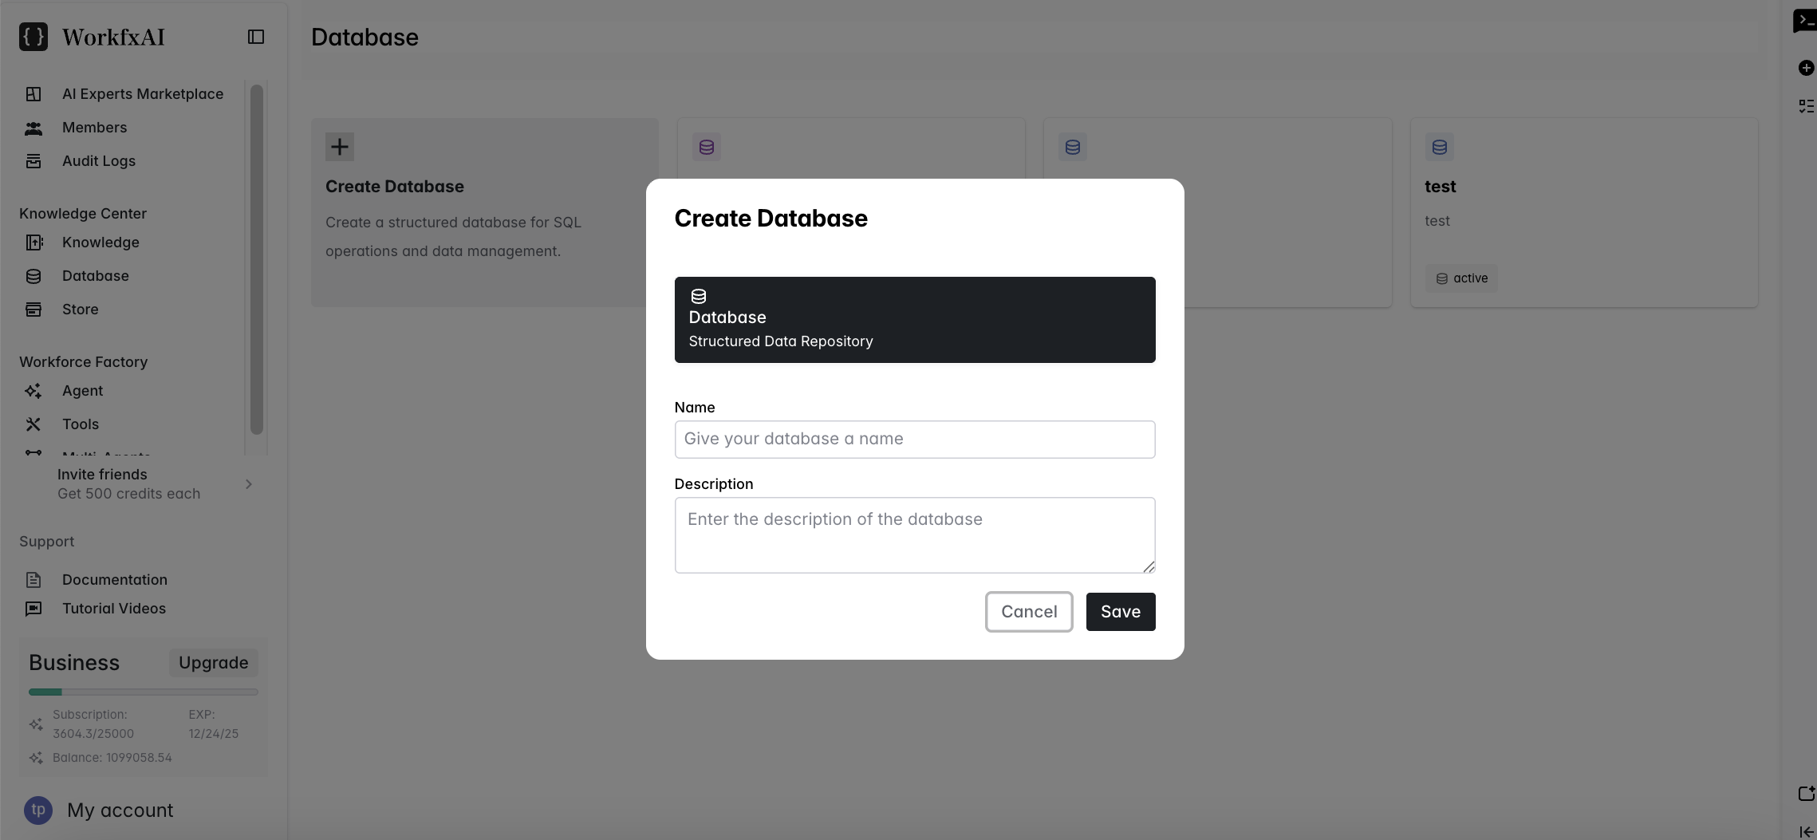Open My account avatar
This screenshot has width=1817, height=840.
point(38,810)
